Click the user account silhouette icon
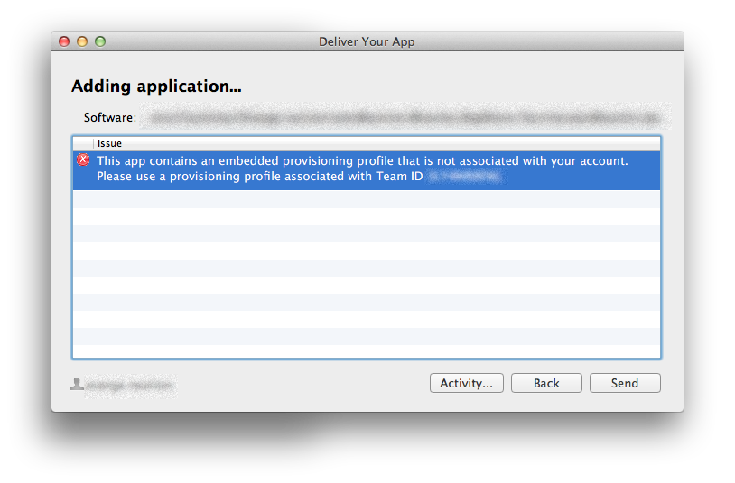Screen dimensions: 735x483 tap(77, 384)
